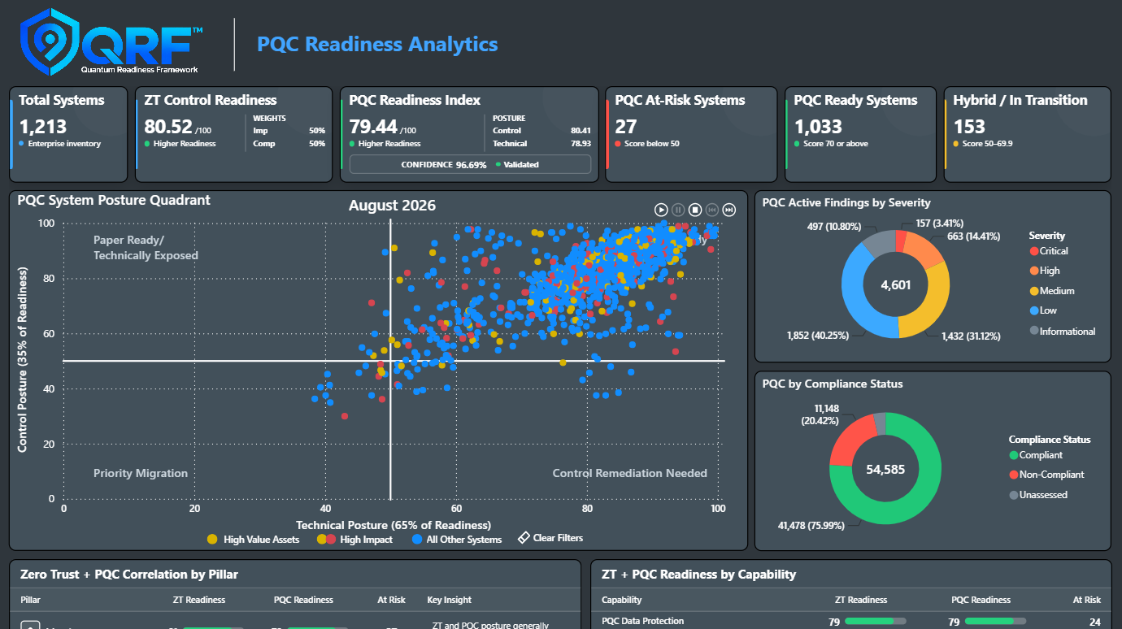Open the Total Systems 1,213 card
This screenshot has width=1122, height=629.
68,134
